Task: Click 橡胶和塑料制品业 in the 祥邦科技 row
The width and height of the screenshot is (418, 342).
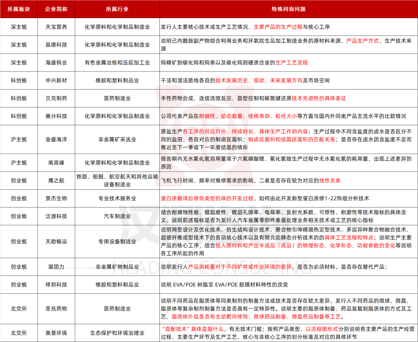Action: (x=117, y=284)
